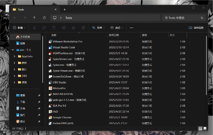
Task: Click the navigation pane scrollbar
Action: tap(43, 59)
